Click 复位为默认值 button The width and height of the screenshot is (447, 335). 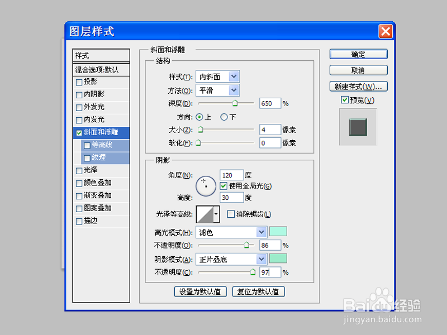pyautogui.click(x=258, y=291)
